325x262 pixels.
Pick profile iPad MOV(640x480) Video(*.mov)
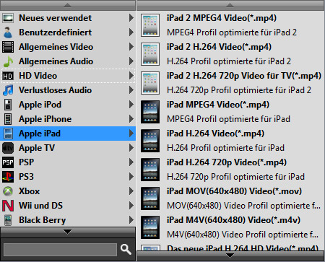234,191
